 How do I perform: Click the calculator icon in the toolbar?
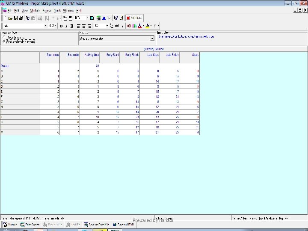pos(98,18)
